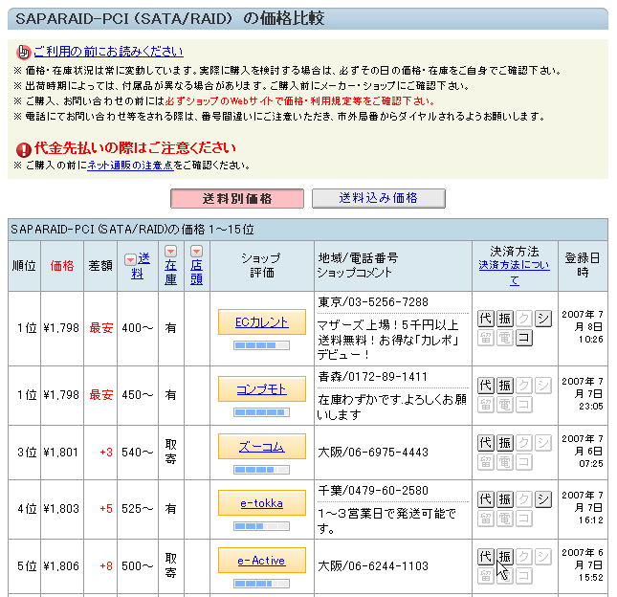
Task: Click the e-Active shop rating bar
Action: [x=262, y=584]
